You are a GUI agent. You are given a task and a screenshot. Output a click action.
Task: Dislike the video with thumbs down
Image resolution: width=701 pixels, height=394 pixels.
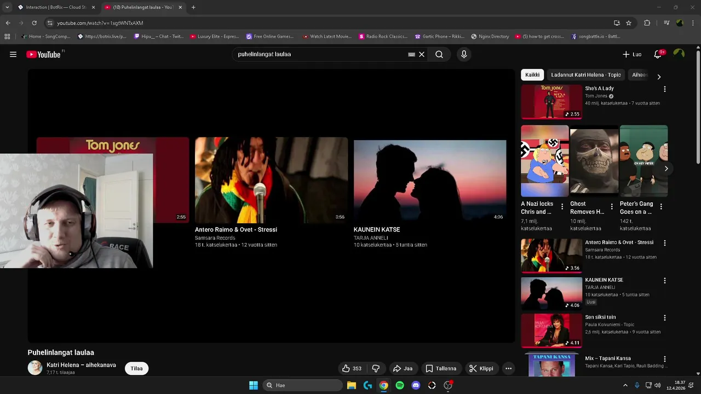(376, 368)
